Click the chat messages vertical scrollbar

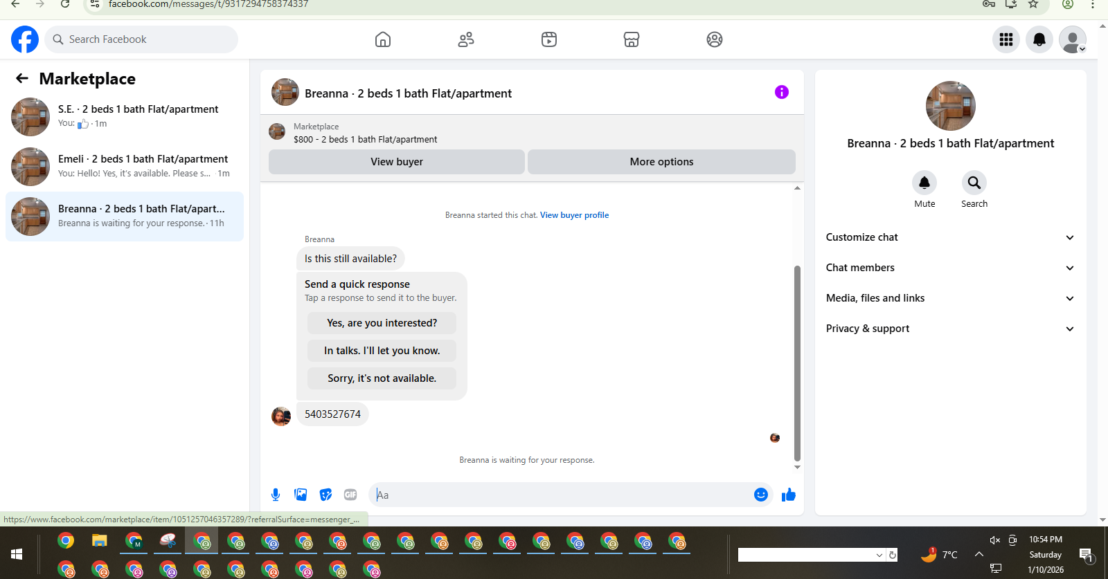(797, 363)
